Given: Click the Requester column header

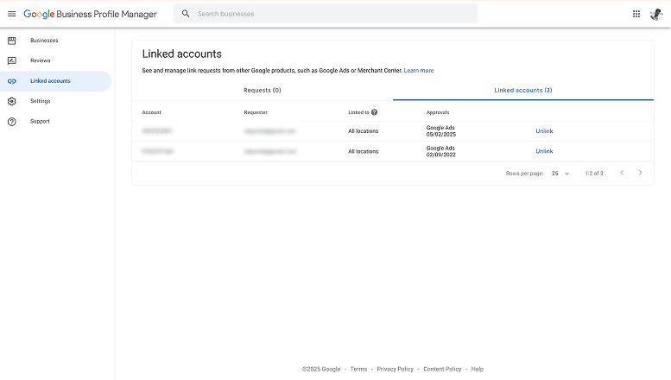Looking at the screenshot, I should tap(256, 112).
